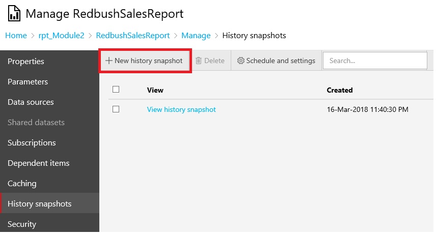Check the box for the 16-Mar-2018 snapshot
Viewport: 436px width, 235px height.
tap(116, 109)
